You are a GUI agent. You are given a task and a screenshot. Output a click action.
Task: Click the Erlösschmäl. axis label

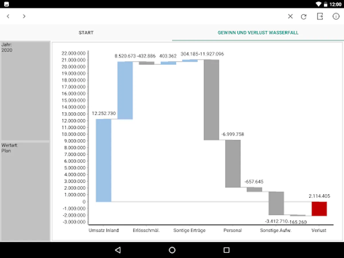coord(146,230)
